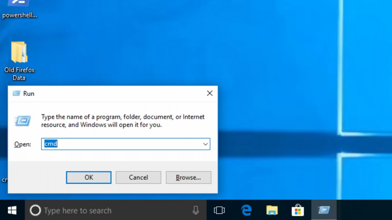Click the OK button in the Run dialog
This screenshot has width=392, height=220.
[89, 177]
